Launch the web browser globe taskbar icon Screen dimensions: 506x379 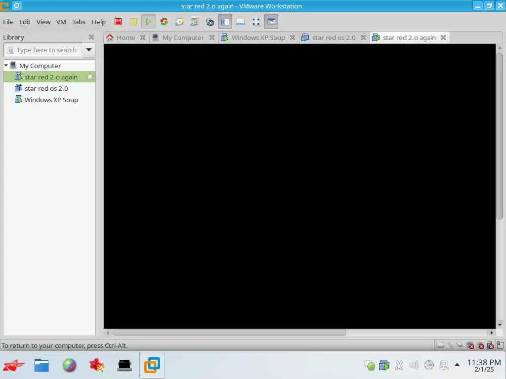[x=69, y=365]
